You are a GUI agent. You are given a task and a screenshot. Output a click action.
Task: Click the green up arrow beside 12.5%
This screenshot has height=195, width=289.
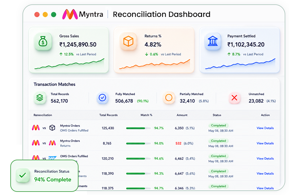point(61,54)
